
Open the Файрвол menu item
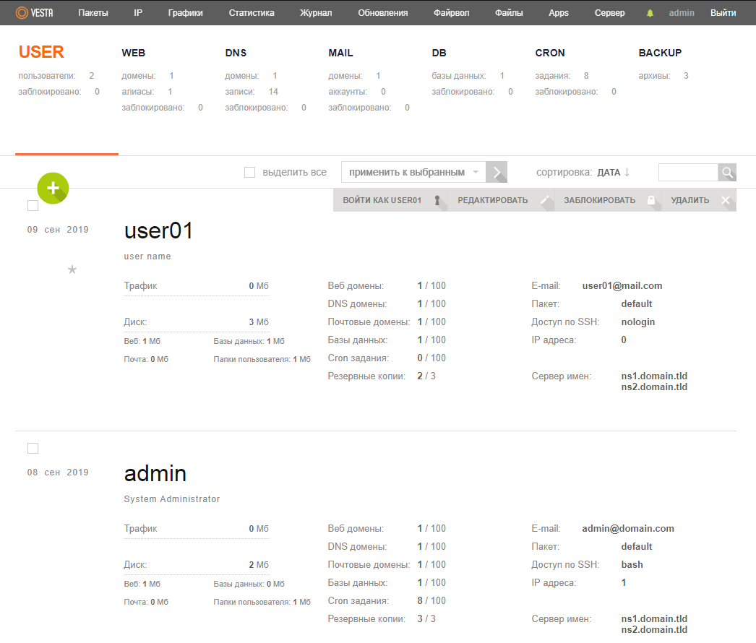pos(452,13)
